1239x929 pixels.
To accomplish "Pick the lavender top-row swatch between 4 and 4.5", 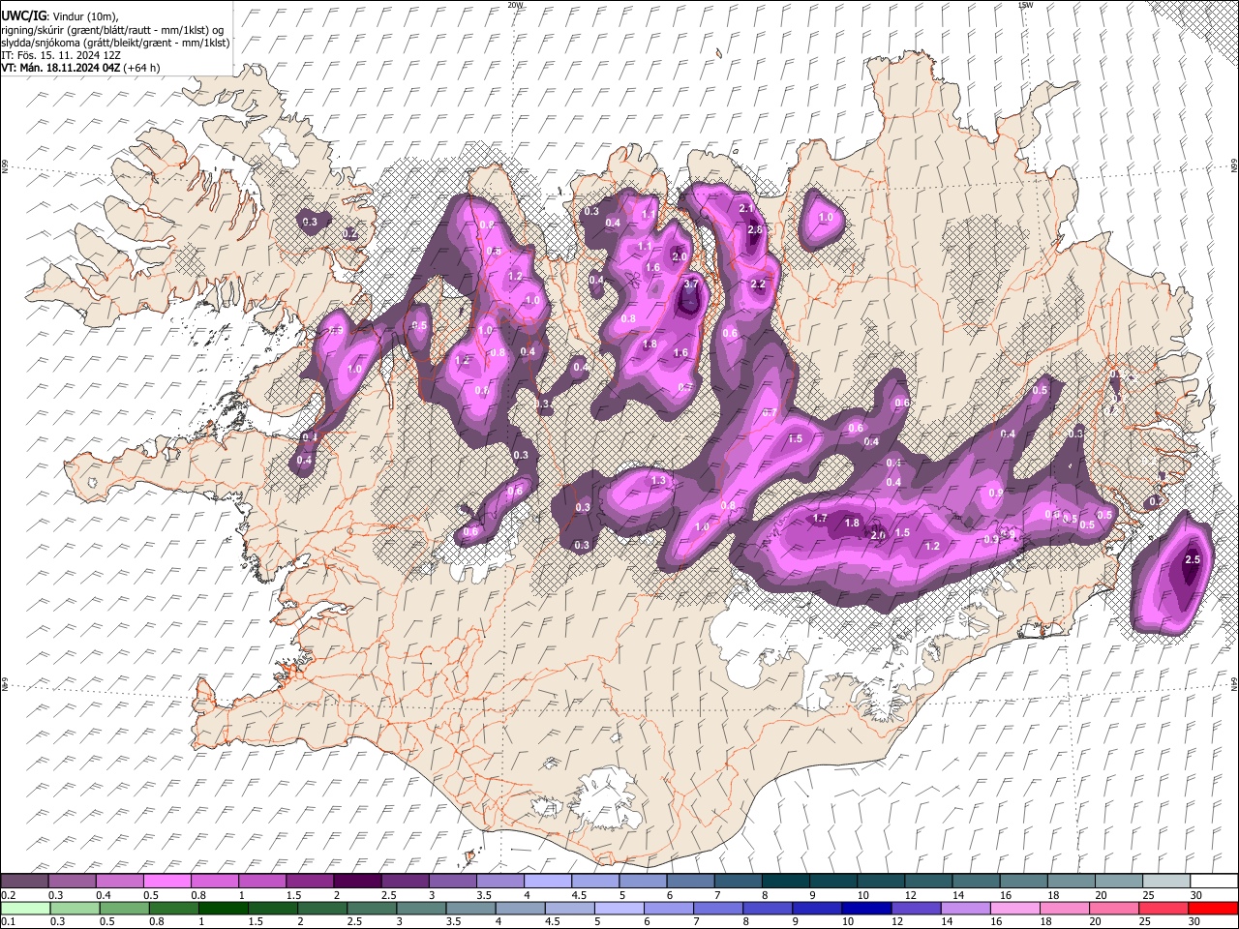I will click(x=548, y=882).
